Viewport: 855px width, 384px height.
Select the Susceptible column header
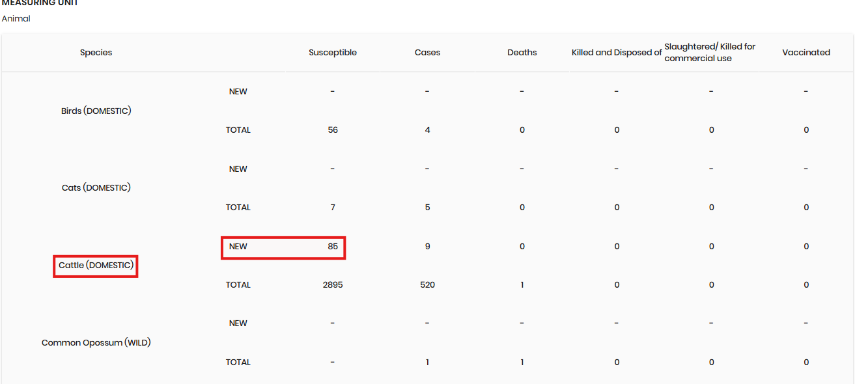click(x=332, y=53)
